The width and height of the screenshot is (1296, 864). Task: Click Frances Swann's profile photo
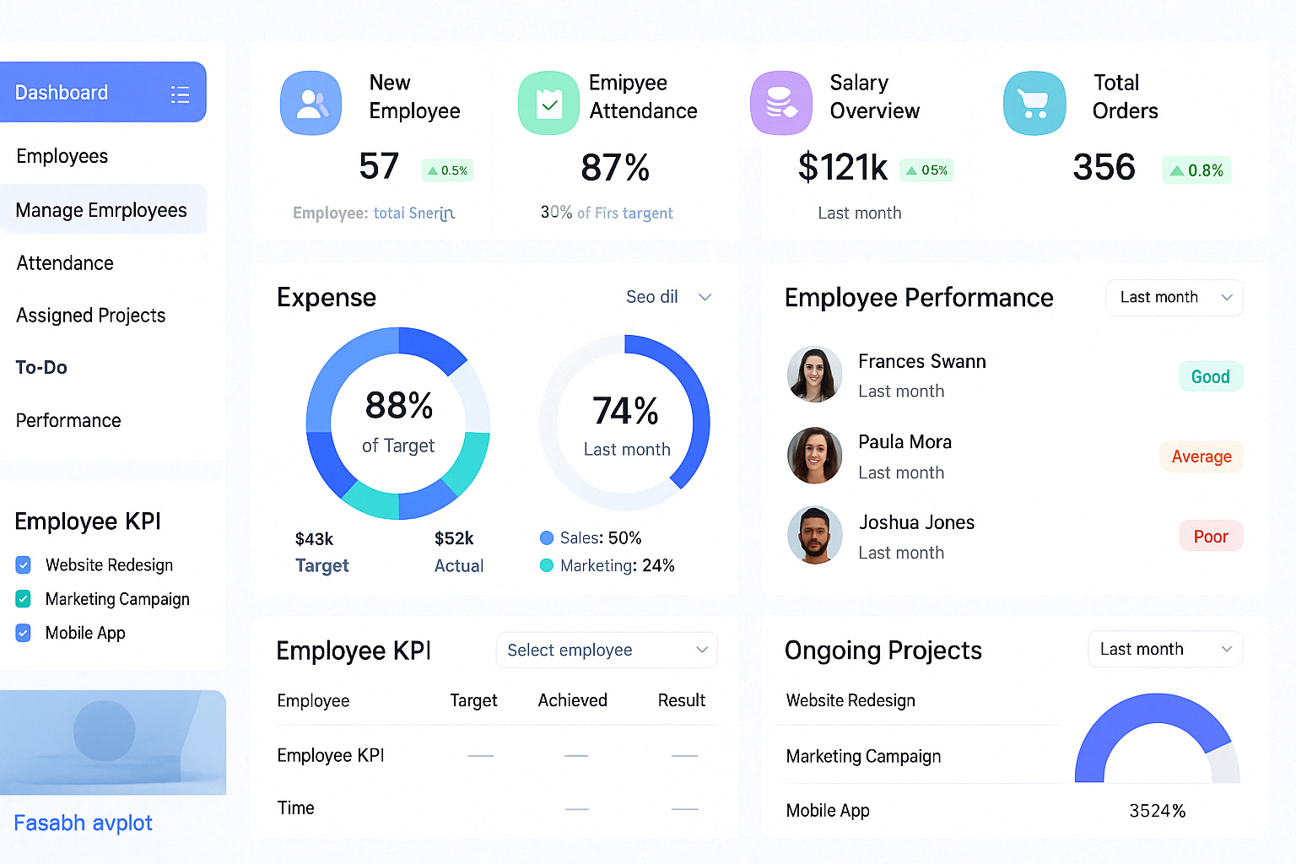coord(814,374)
